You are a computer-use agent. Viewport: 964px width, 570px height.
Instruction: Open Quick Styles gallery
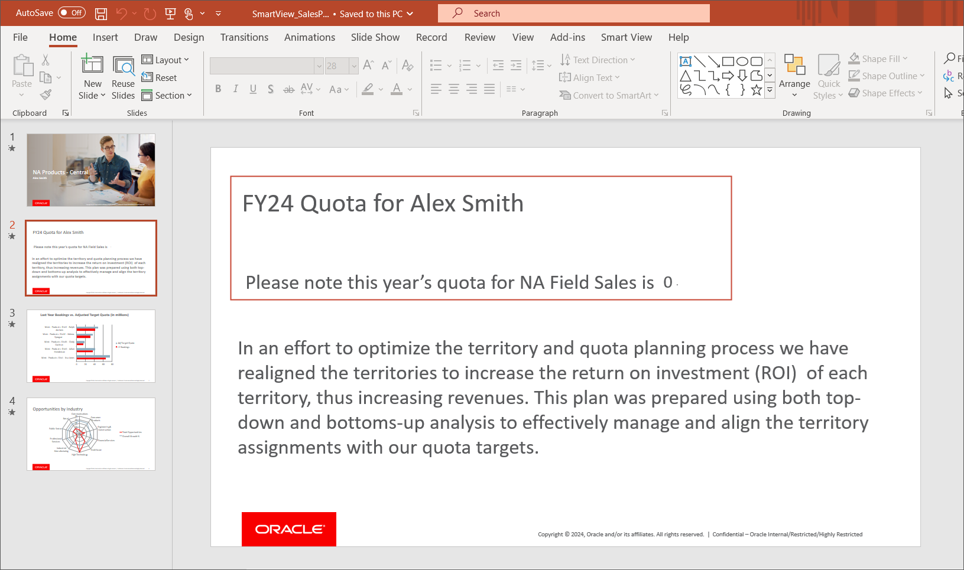[829, 77]
